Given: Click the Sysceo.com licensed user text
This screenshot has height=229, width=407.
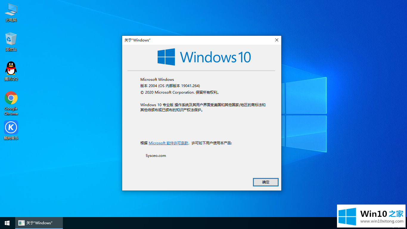Looking at the screenshot, I should tap(156, 156).
